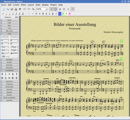
Task: Select the whole note duration
Action: 3,14
